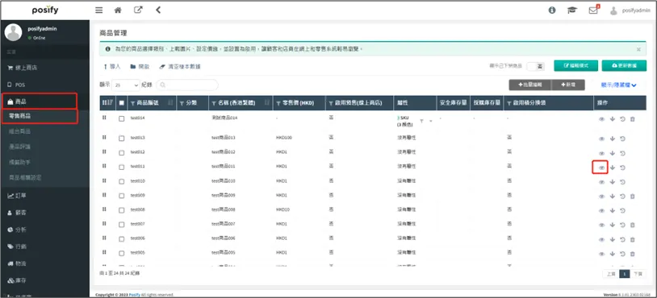This screenshot has width=657, height=298.
Task: Expand the 顯示/隱藏欄 show/hide columns dropdown
Action: click(618, 85)
